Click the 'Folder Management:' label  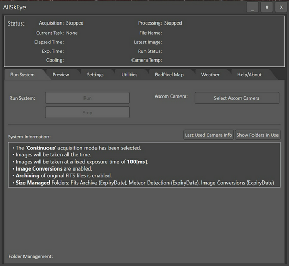pyautogui.click(x=31, y=256)
